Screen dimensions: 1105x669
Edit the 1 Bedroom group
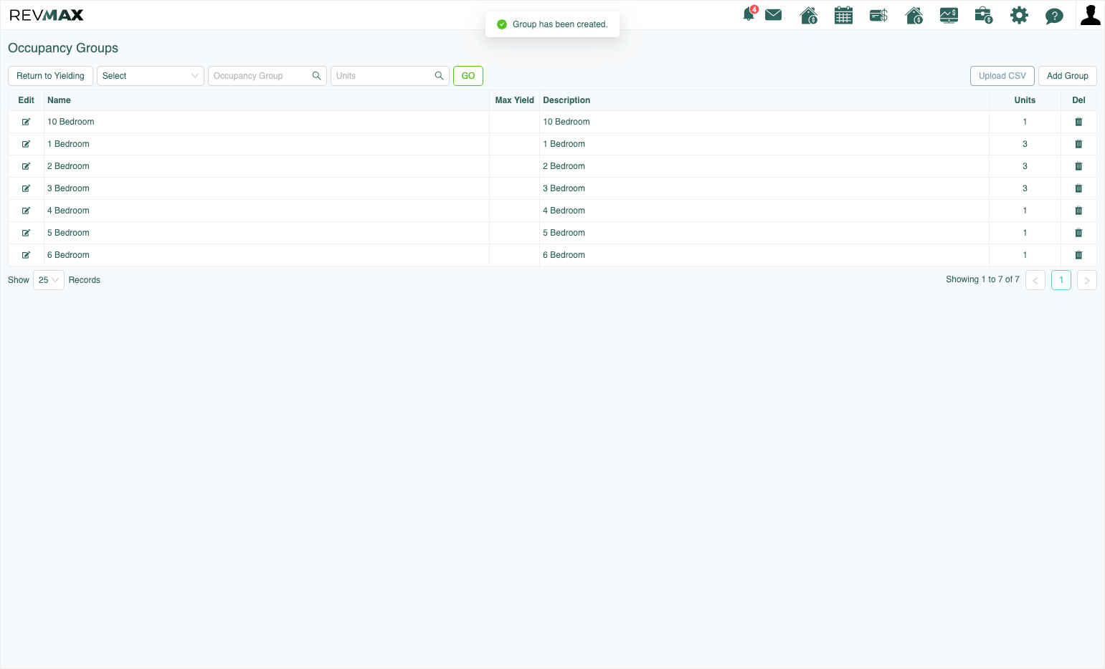point(26,144)
